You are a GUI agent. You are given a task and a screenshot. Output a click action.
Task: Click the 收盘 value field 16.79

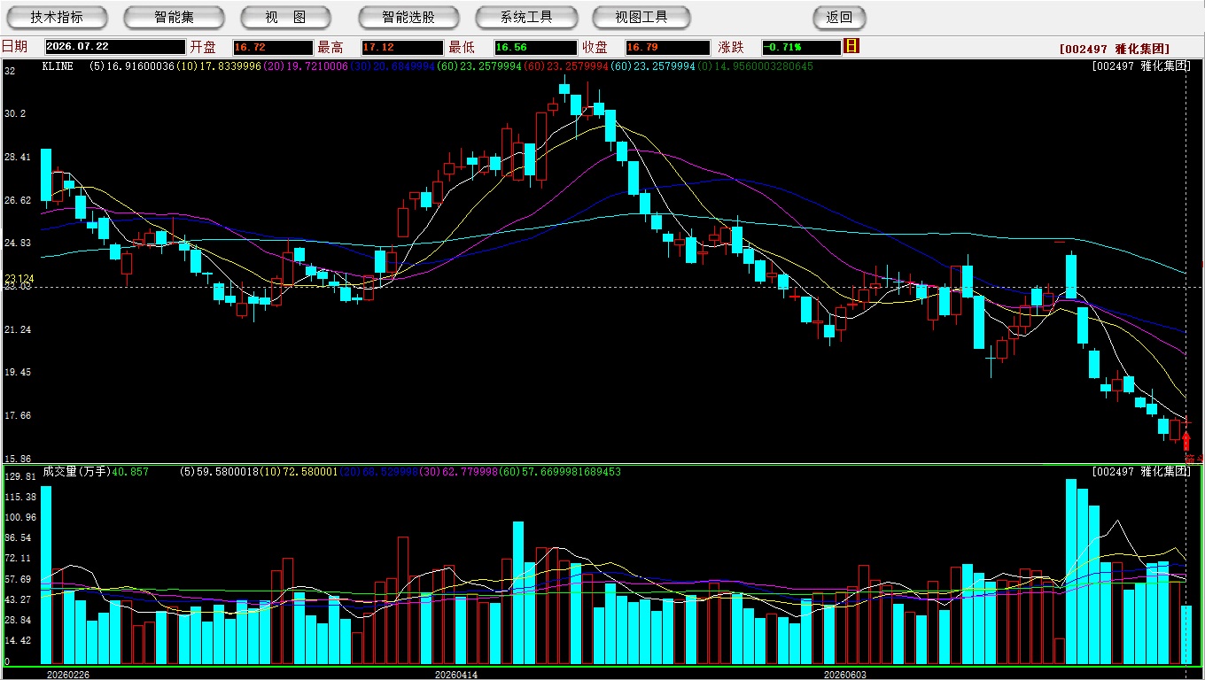(667, 47)
